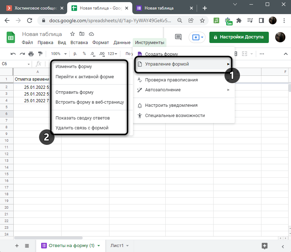
Task: Click 'Отправить форму' menu entry
Action: point(74,92)
